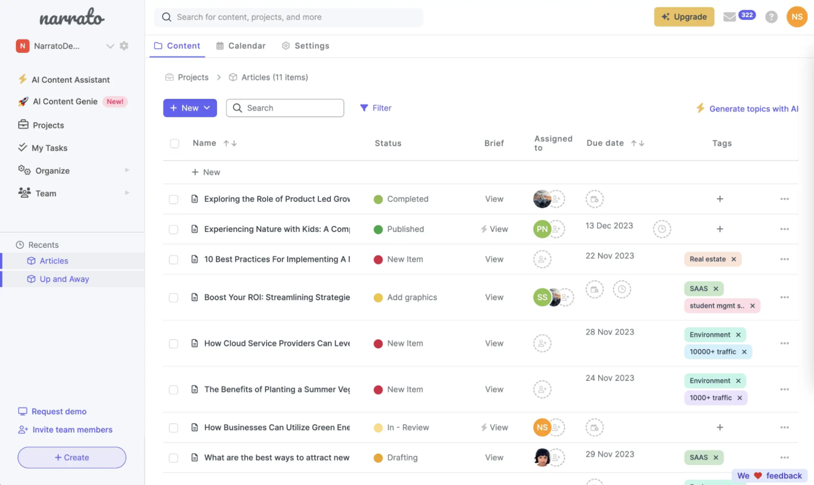Expand the New button dropdown

(206, 108)
